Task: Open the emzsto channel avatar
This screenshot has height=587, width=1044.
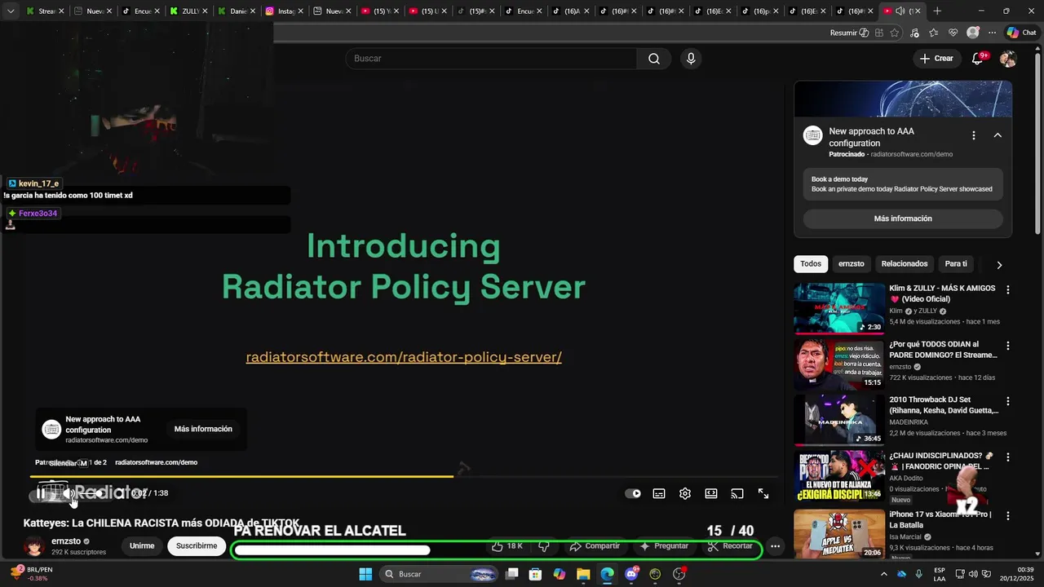Action: pyautogui.click(x=34, y=546)
